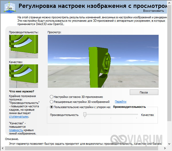Select the Производительность preview thumbnail

tap(23, 46)
